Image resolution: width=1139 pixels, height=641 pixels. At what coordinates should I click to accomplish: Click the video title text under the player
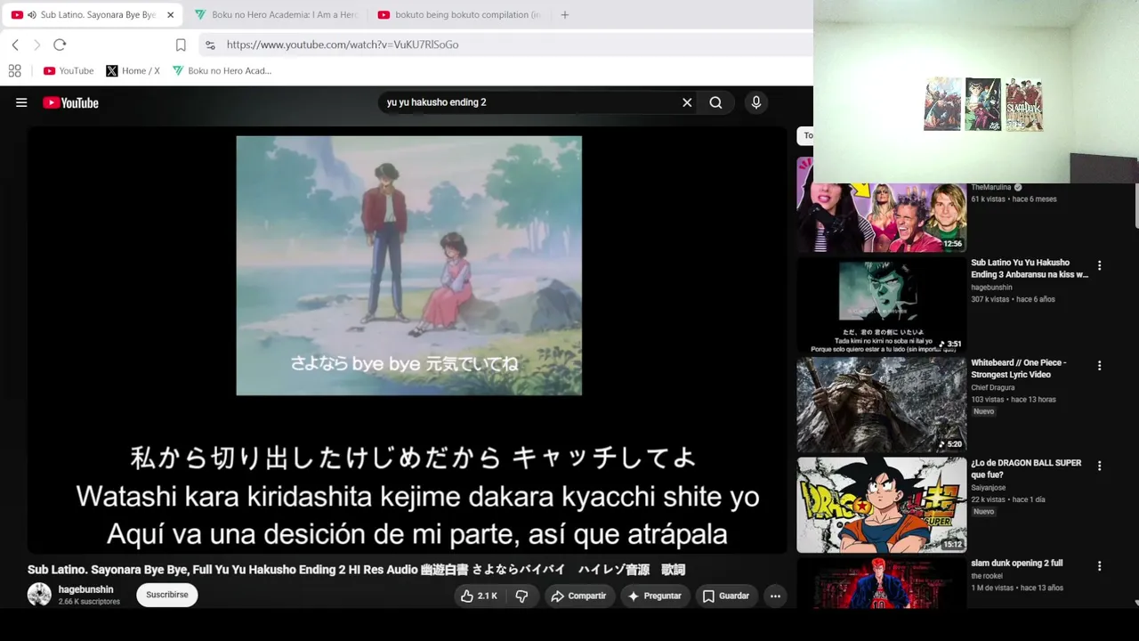pyautogui.click(x=356, y=570)
